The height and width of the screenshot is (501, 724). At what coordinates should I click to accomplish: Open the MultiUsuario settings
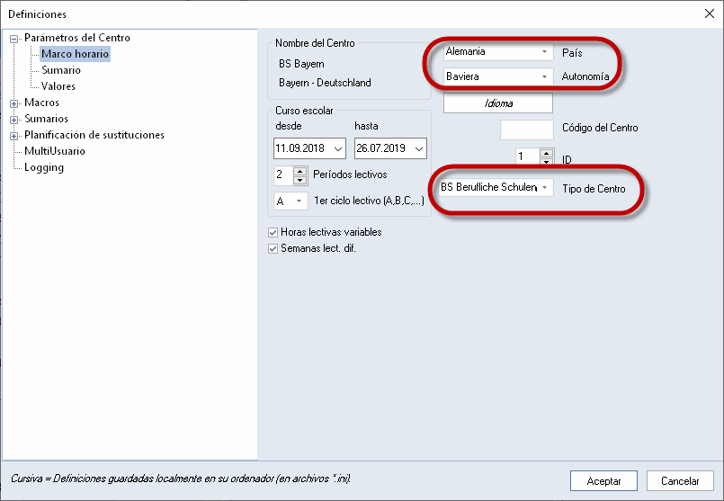[x=55, y=151]
